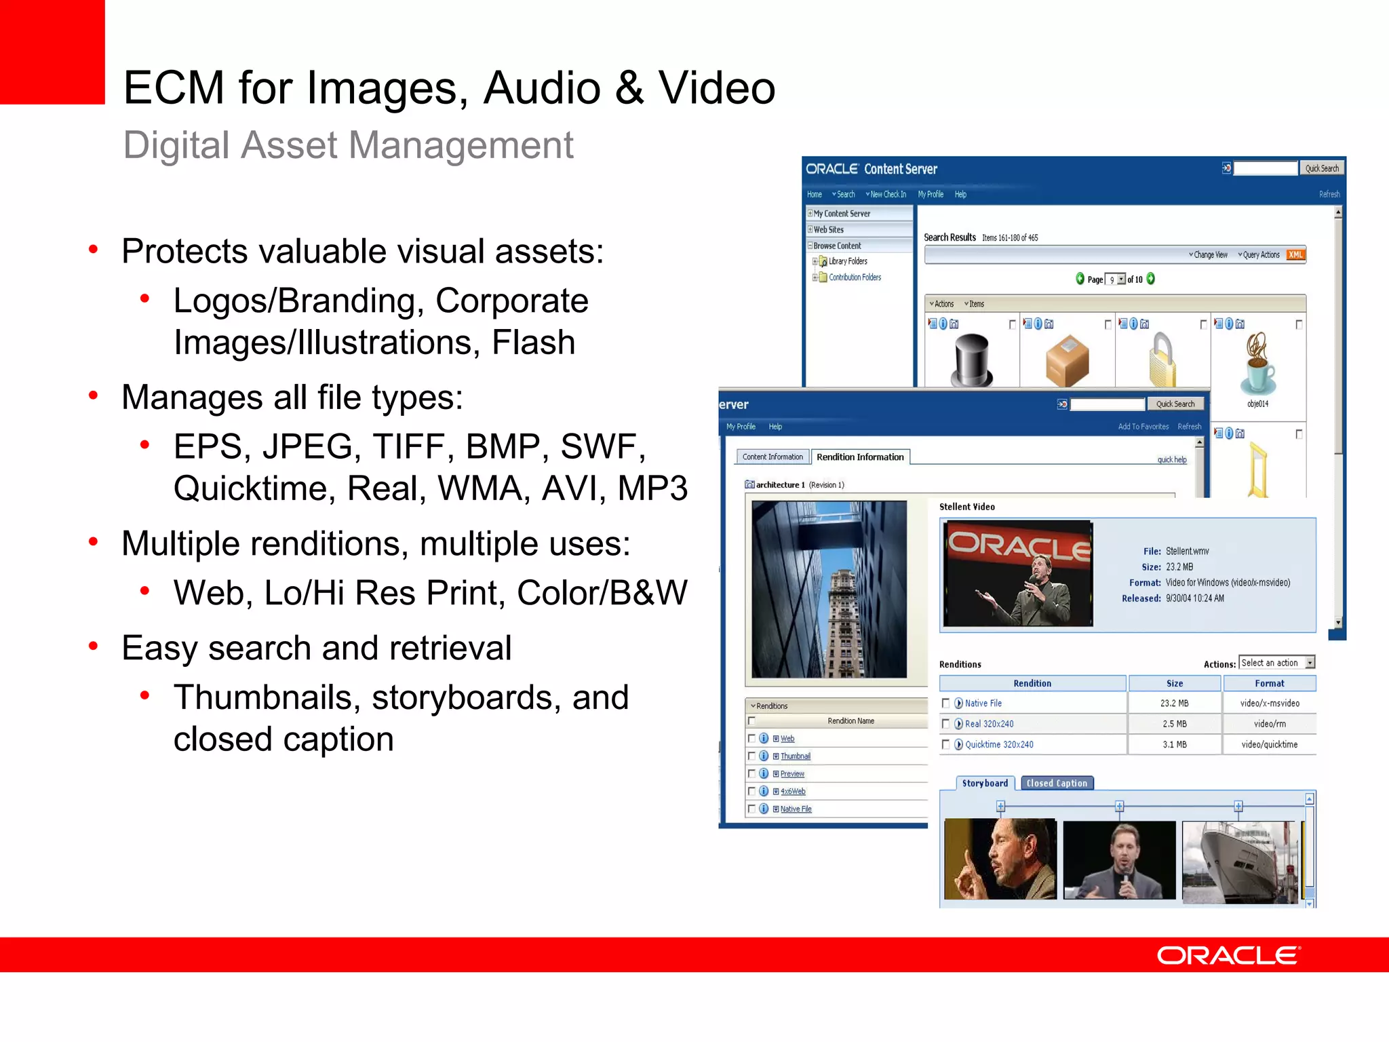Open the Search menu in the navigation bar
Image resolution: width=1389 pixels, height=1042 pixels.
844,195
